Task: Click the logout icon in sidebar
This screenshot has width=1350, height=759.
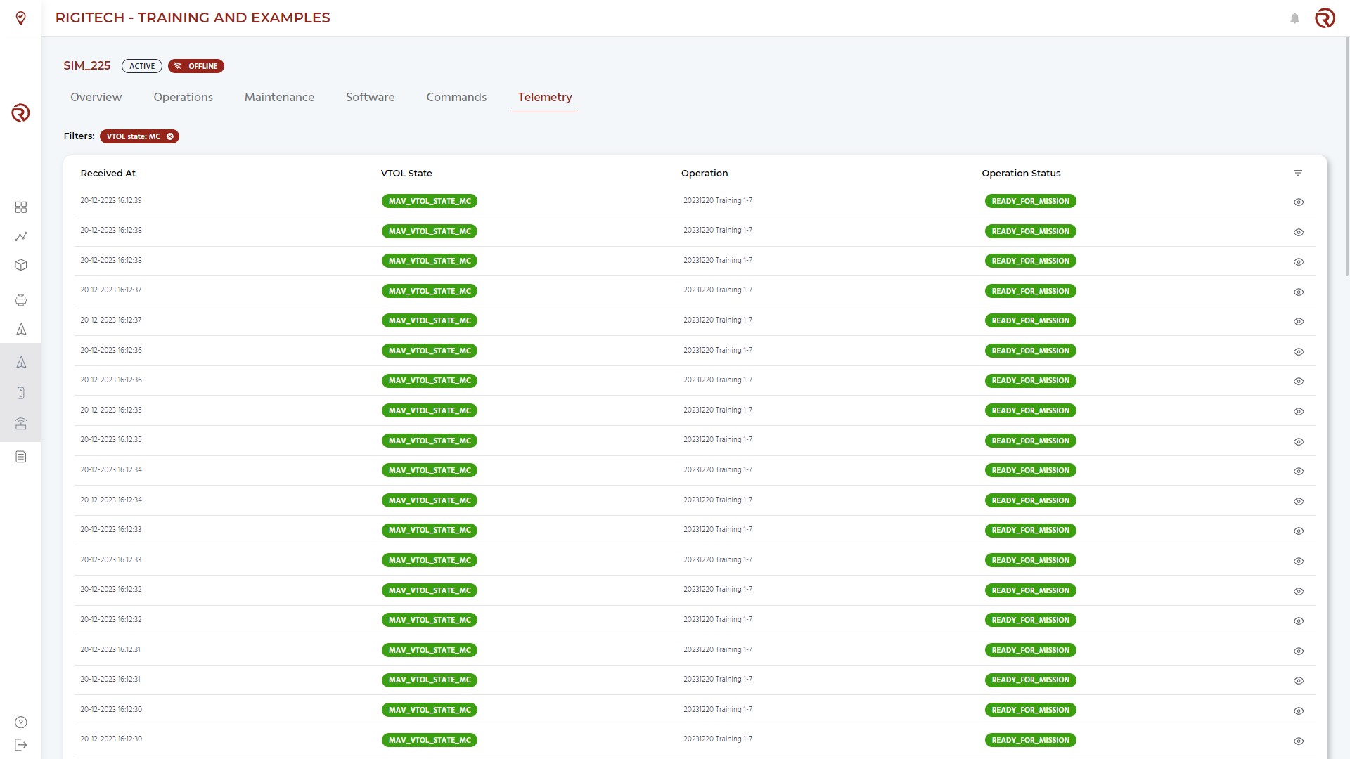Action: pyautogui.click(x=21, y=745)
